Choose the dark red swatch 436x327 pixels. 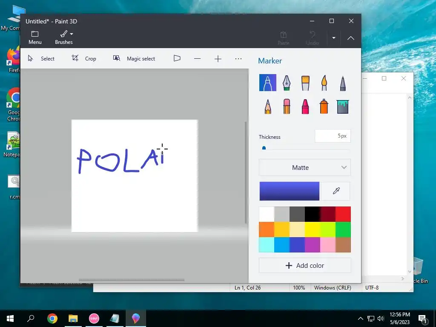click(327, 214)
